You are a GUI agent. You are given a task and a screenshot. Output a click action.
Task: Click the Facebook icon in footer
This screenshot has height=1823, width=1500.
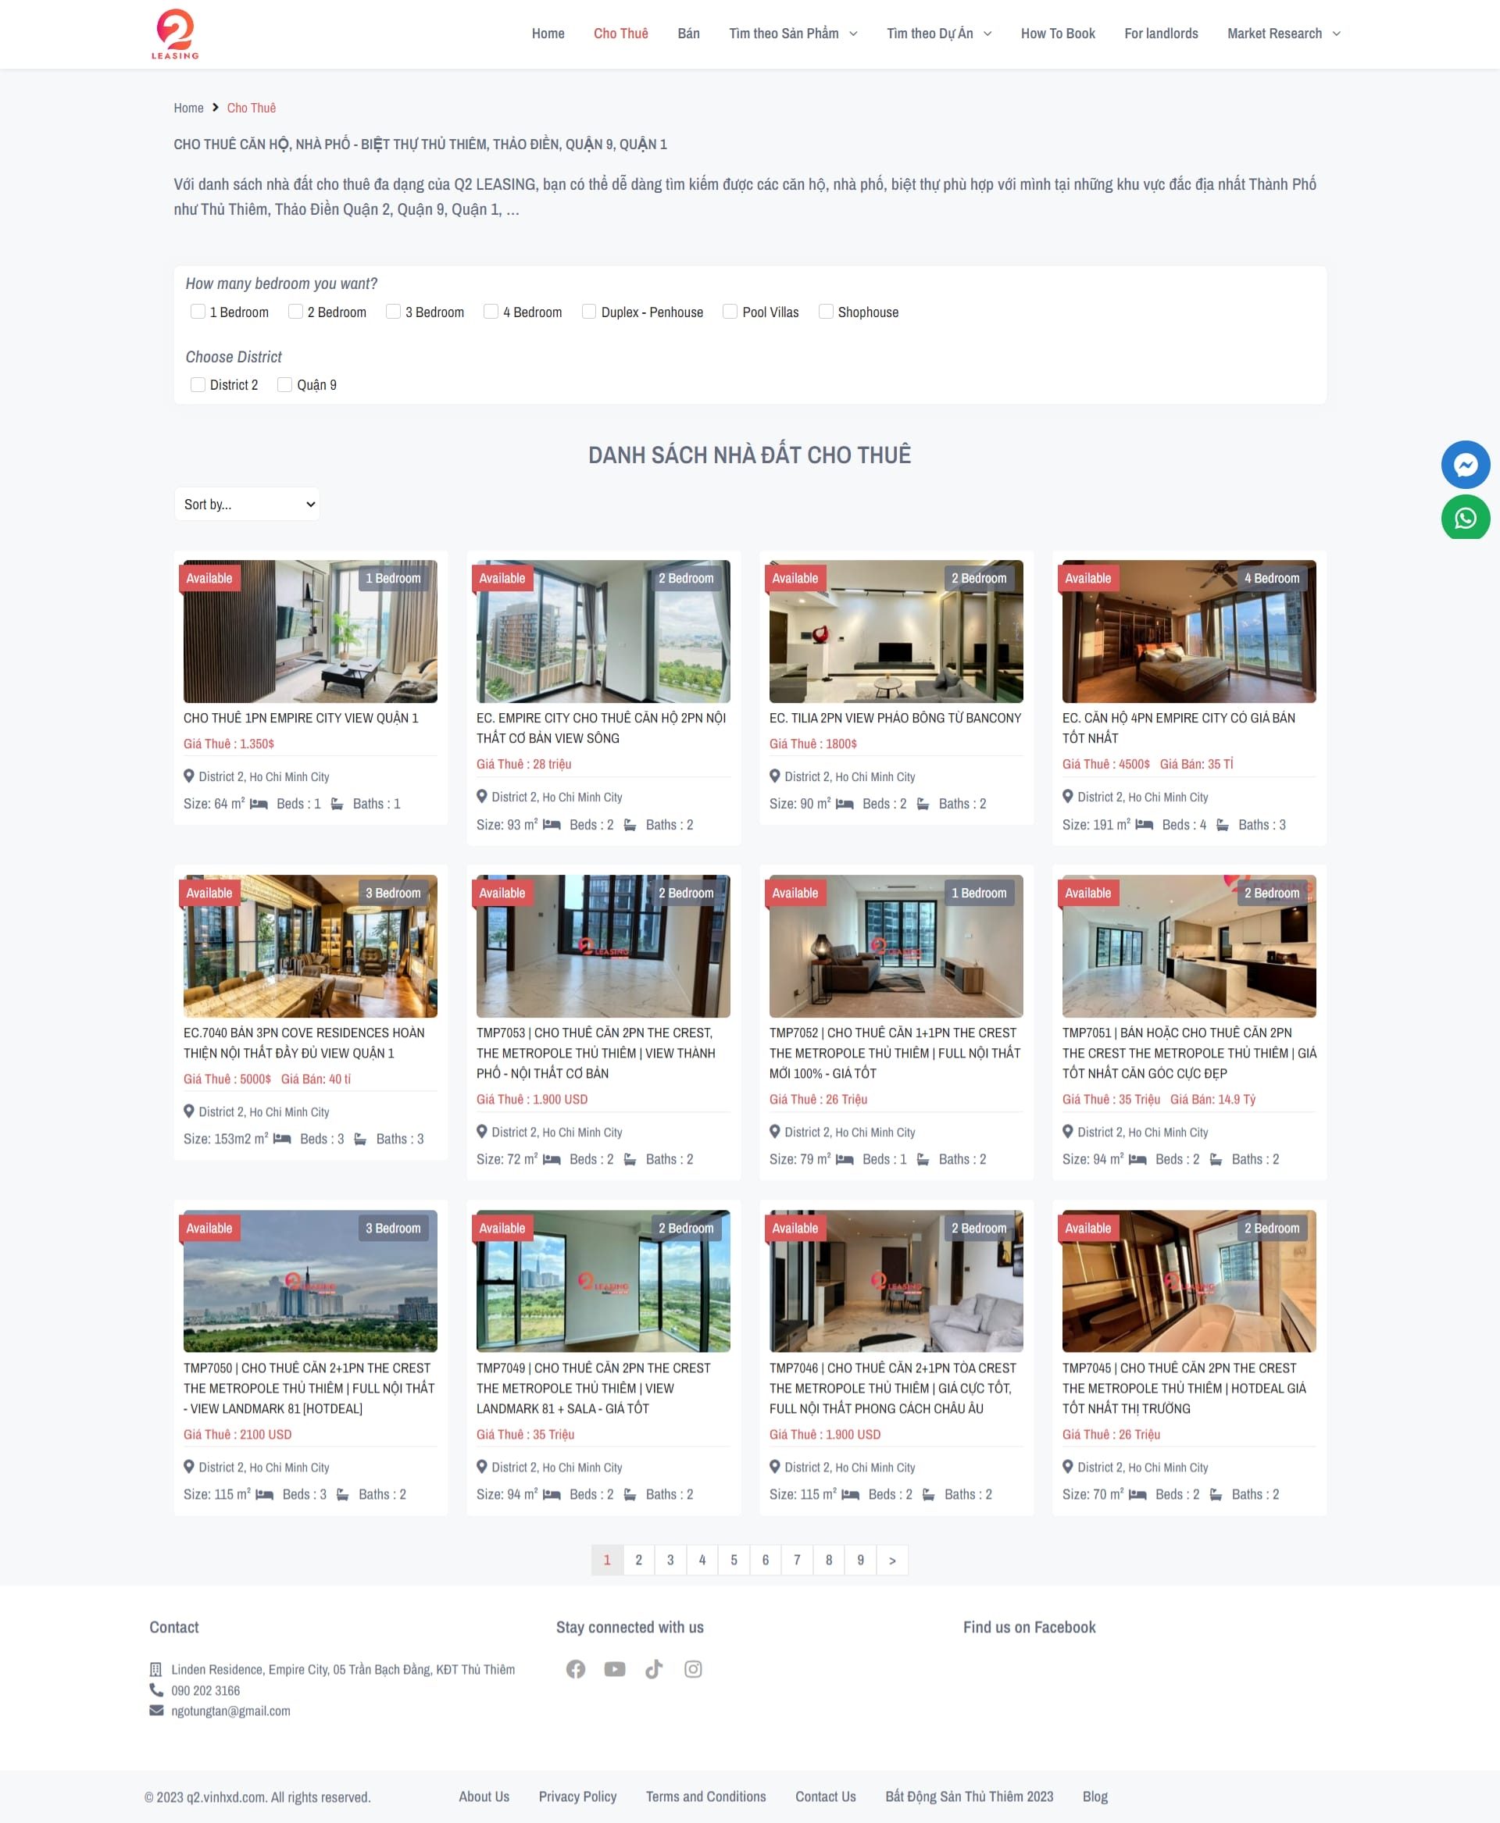click(576, 1668)
